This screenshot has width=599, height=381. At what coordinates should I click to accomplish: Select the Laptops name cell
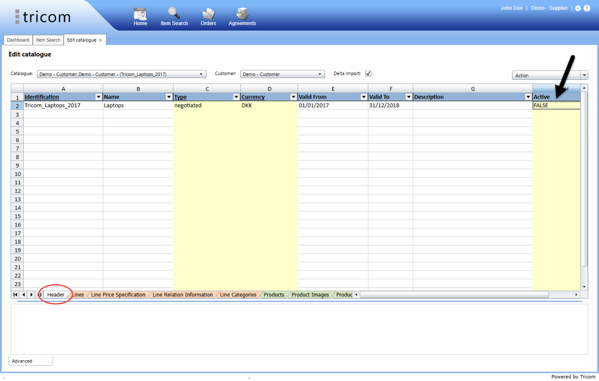(x=138, y=106)
